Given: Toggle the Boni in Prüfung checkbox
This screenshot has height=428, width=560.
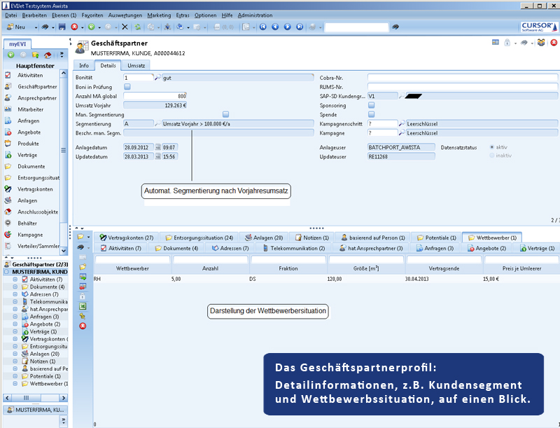Looking at the screenshot, I should 127,86.
